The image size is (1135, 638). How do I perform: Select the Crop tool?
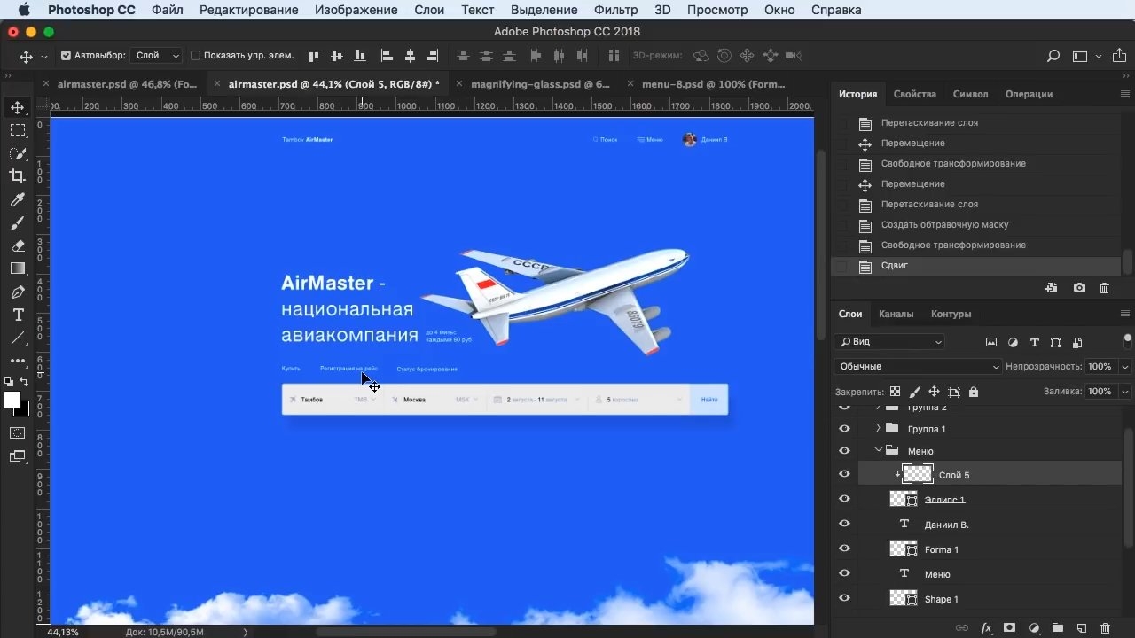click(18, 176)
